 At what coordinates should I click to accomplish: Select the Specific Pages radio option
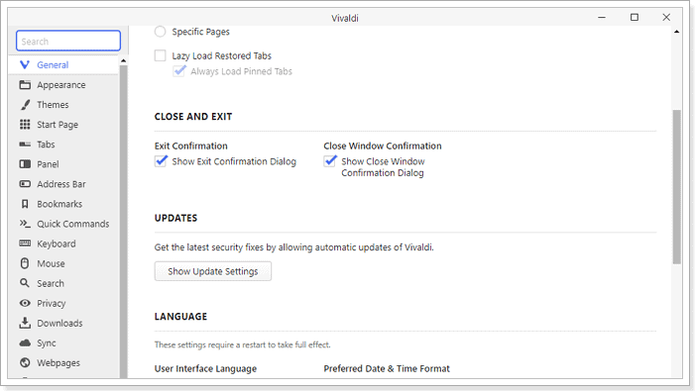(x=160, y=32)
